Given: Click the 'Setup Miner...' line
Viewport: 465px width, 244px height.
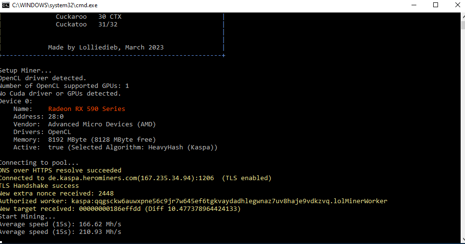Looking at the screenshot, I should [x=26, y=71].
